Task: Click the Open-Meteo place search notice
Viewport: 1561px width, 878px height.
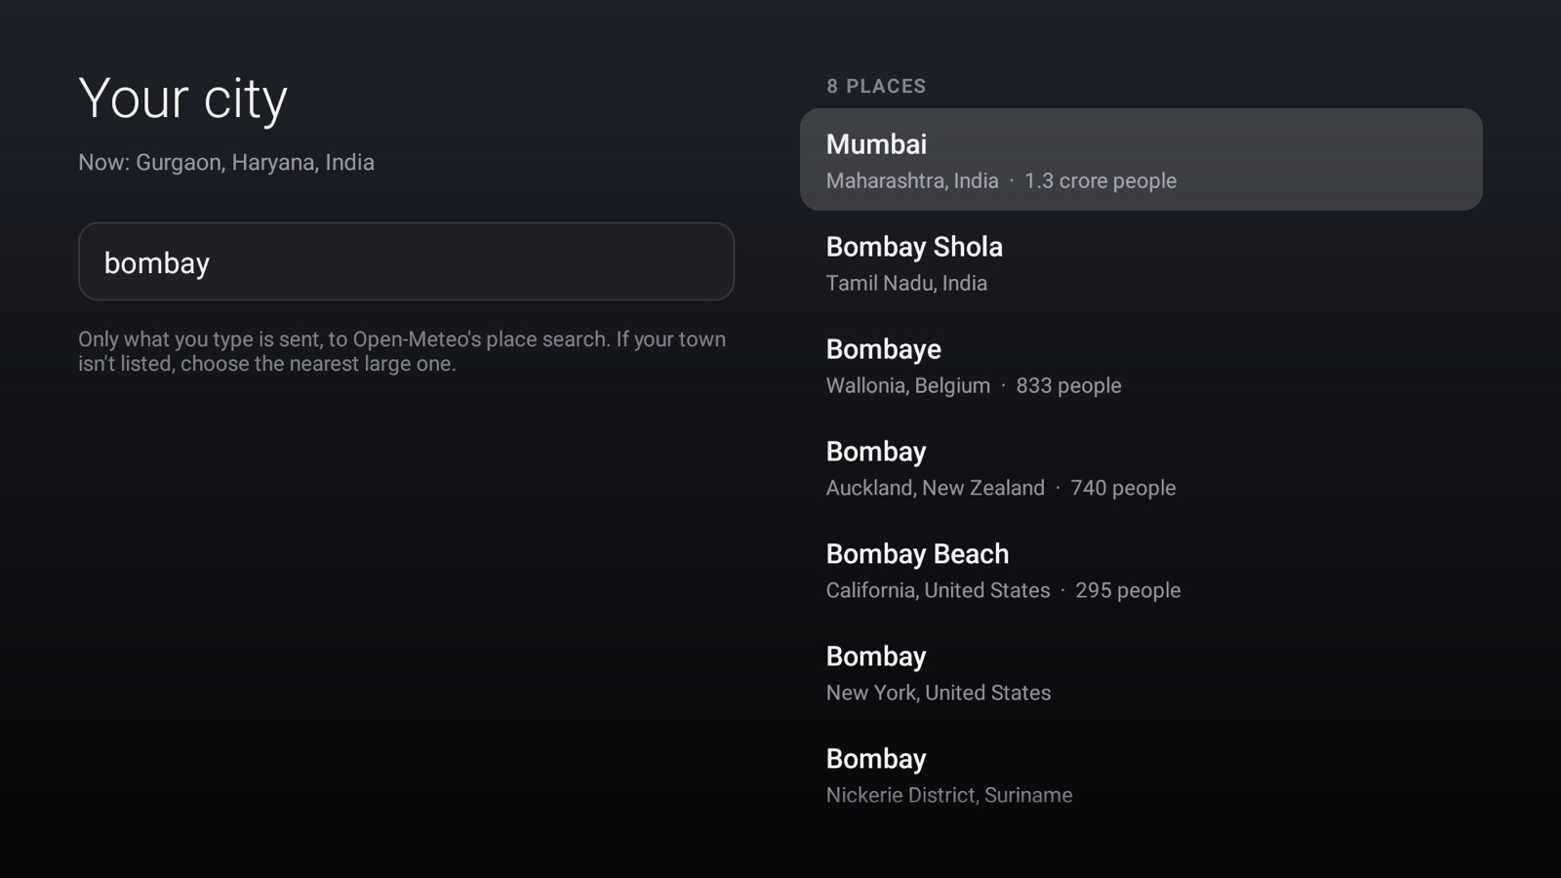Action: point(402,351)
